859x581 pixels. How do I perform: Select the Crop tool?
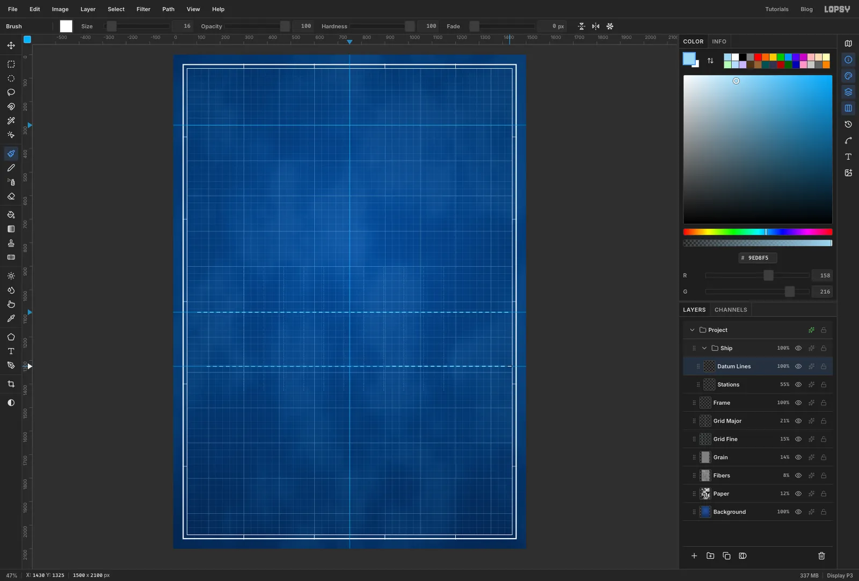[11, 384]
